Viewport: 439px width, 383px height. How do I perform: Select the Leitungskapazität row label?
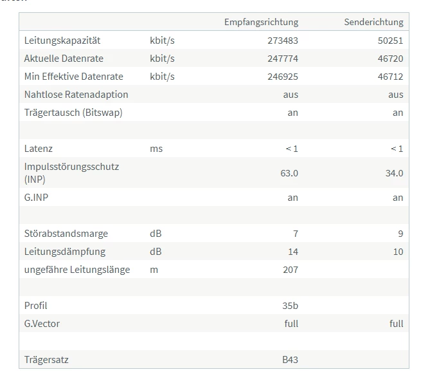62,41
